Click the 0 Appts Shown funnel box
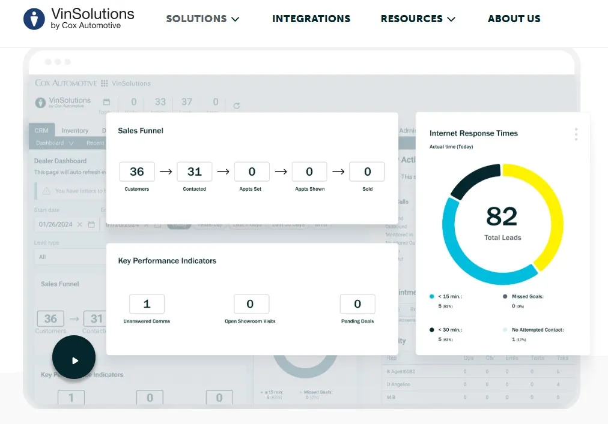 click(x=309, y=172)
